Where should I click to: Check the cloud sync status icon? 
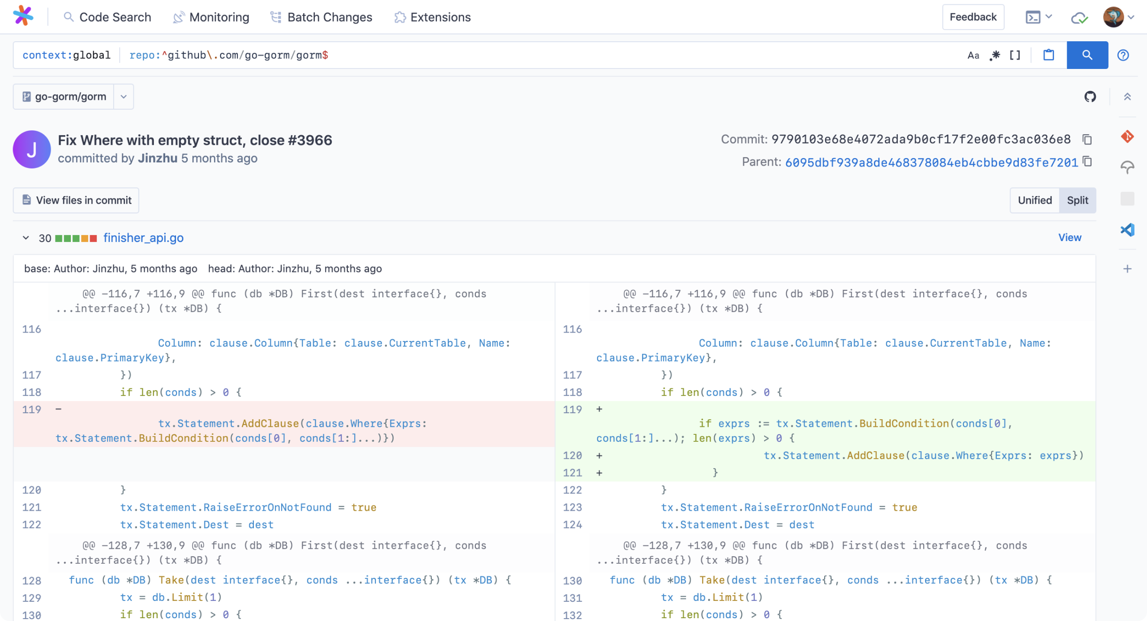[x=1079, y=18]
